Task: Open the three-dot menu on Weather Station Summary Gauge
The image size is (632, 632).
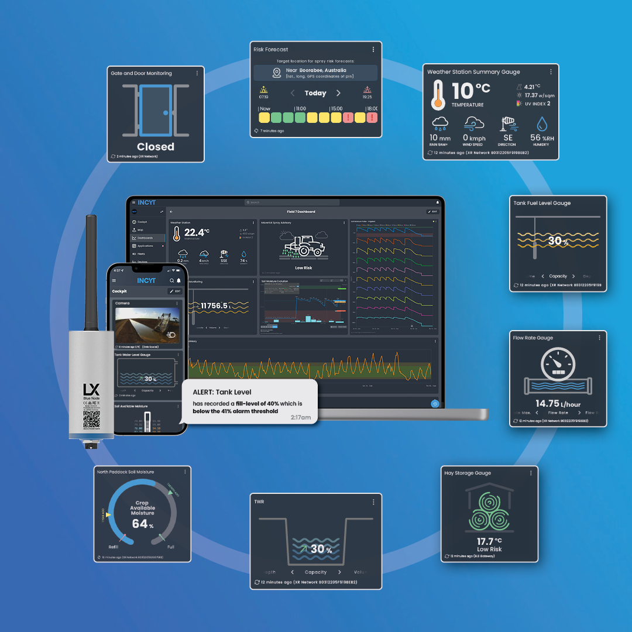Action: tap(550, 71)
